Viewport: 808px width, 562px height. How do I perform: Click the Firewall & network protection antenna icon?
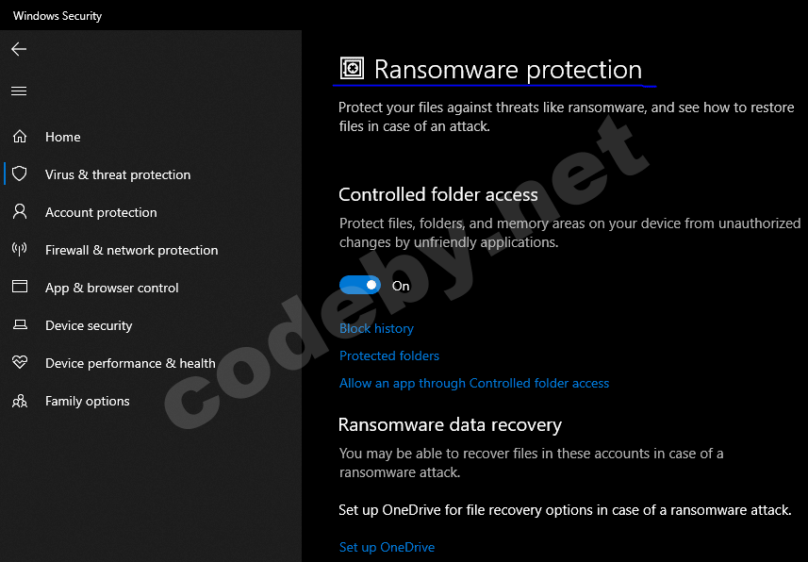(x=19, y=250)
